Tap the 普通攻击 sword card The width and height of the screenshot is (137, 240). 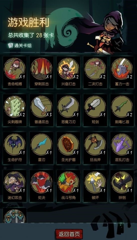(x=42, y=110)
